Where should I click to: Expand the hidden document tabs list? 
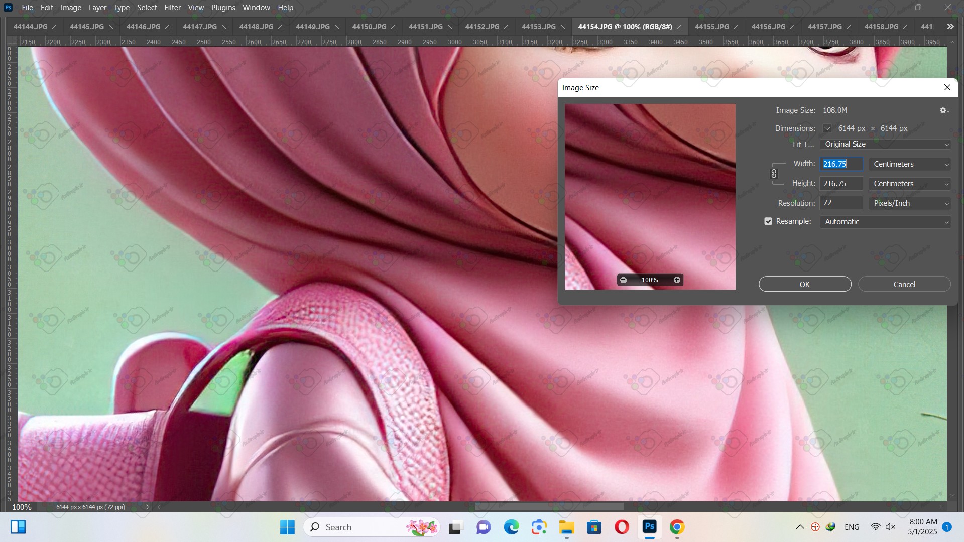(x=950, y=27)
